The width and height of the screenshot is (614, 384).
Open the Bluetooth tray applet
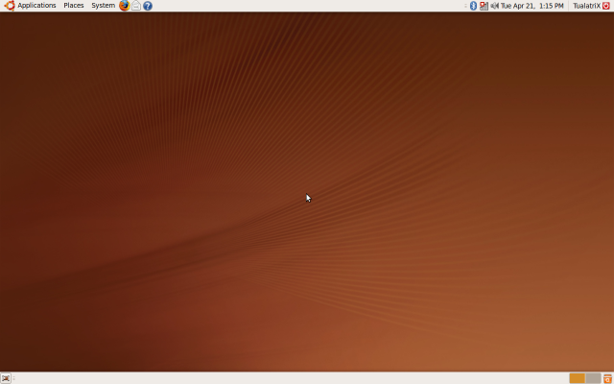(x=473, y=6)
